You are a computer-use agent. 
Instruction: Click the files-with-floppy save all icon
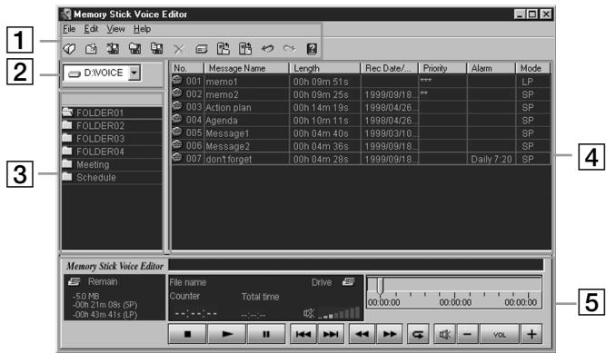(156, 49)
